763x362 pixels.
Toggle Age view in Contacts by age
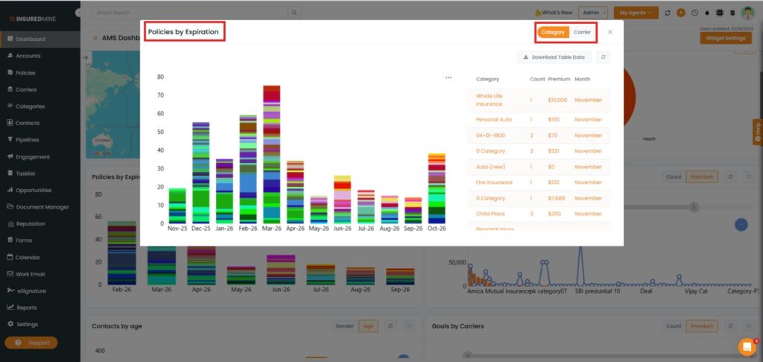pos(368,326)
